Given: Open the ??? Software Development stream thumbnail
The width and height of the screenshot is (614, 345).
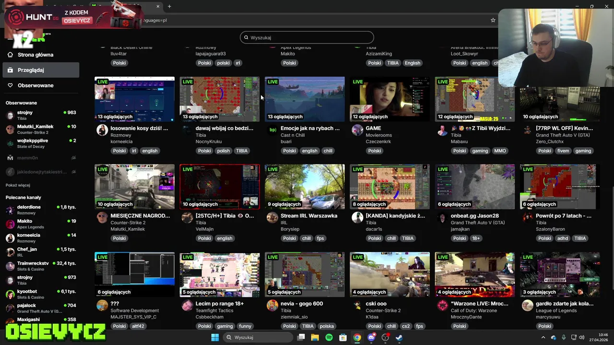Looking at the screenshot, I should [x=134, y=275].
